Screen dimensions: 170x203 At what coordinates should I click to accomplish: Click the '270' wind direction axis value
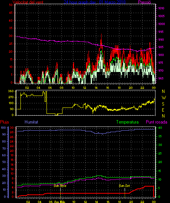coord(11,97)
